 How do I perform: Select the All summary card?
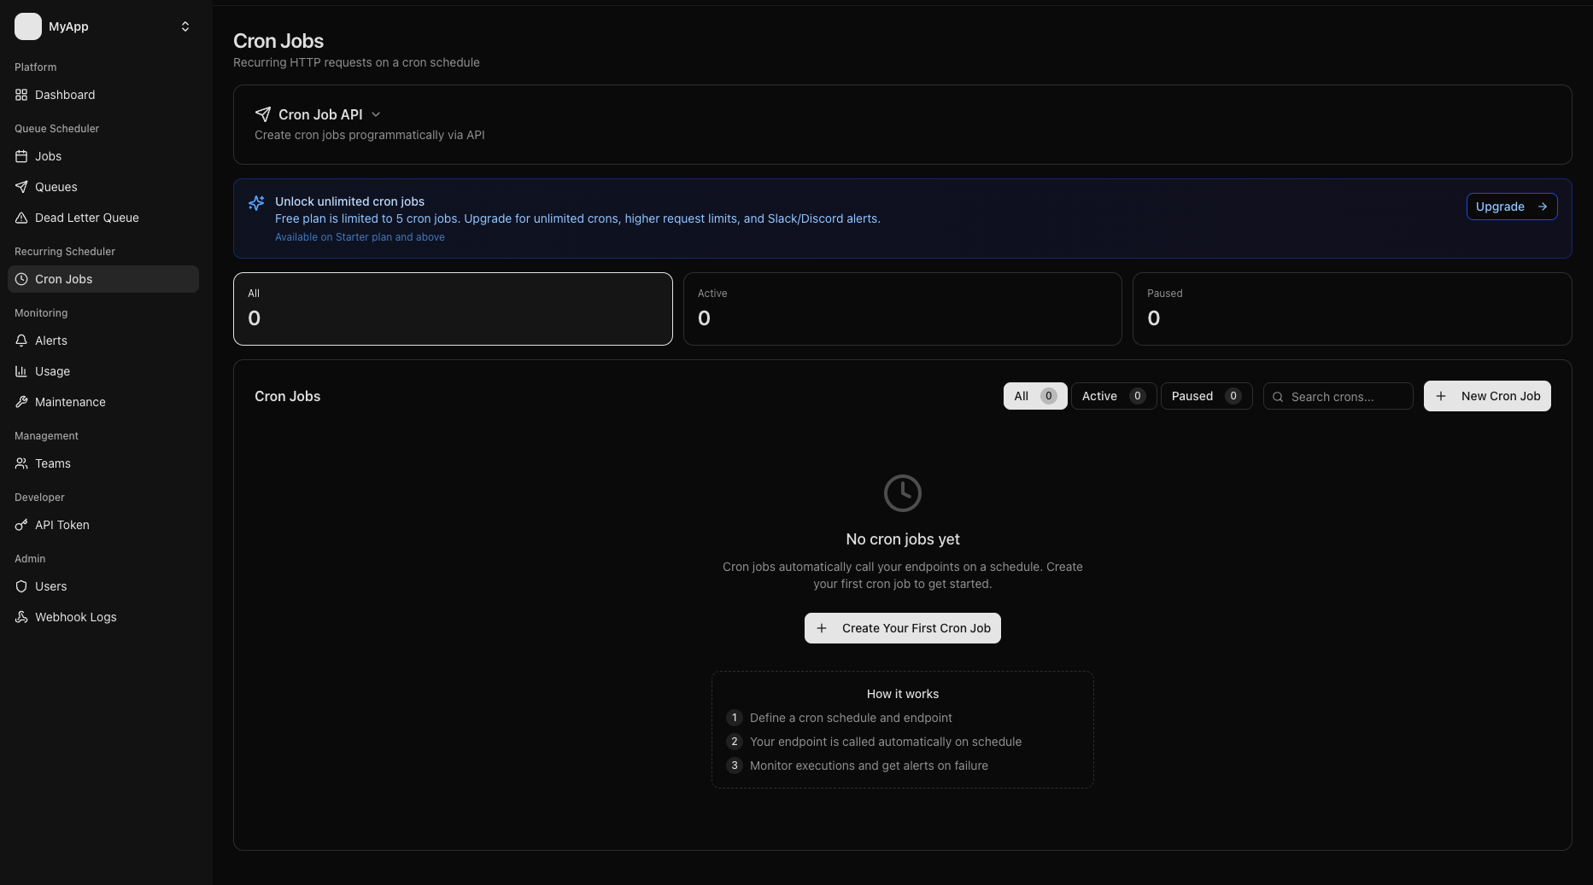point(453,309)
